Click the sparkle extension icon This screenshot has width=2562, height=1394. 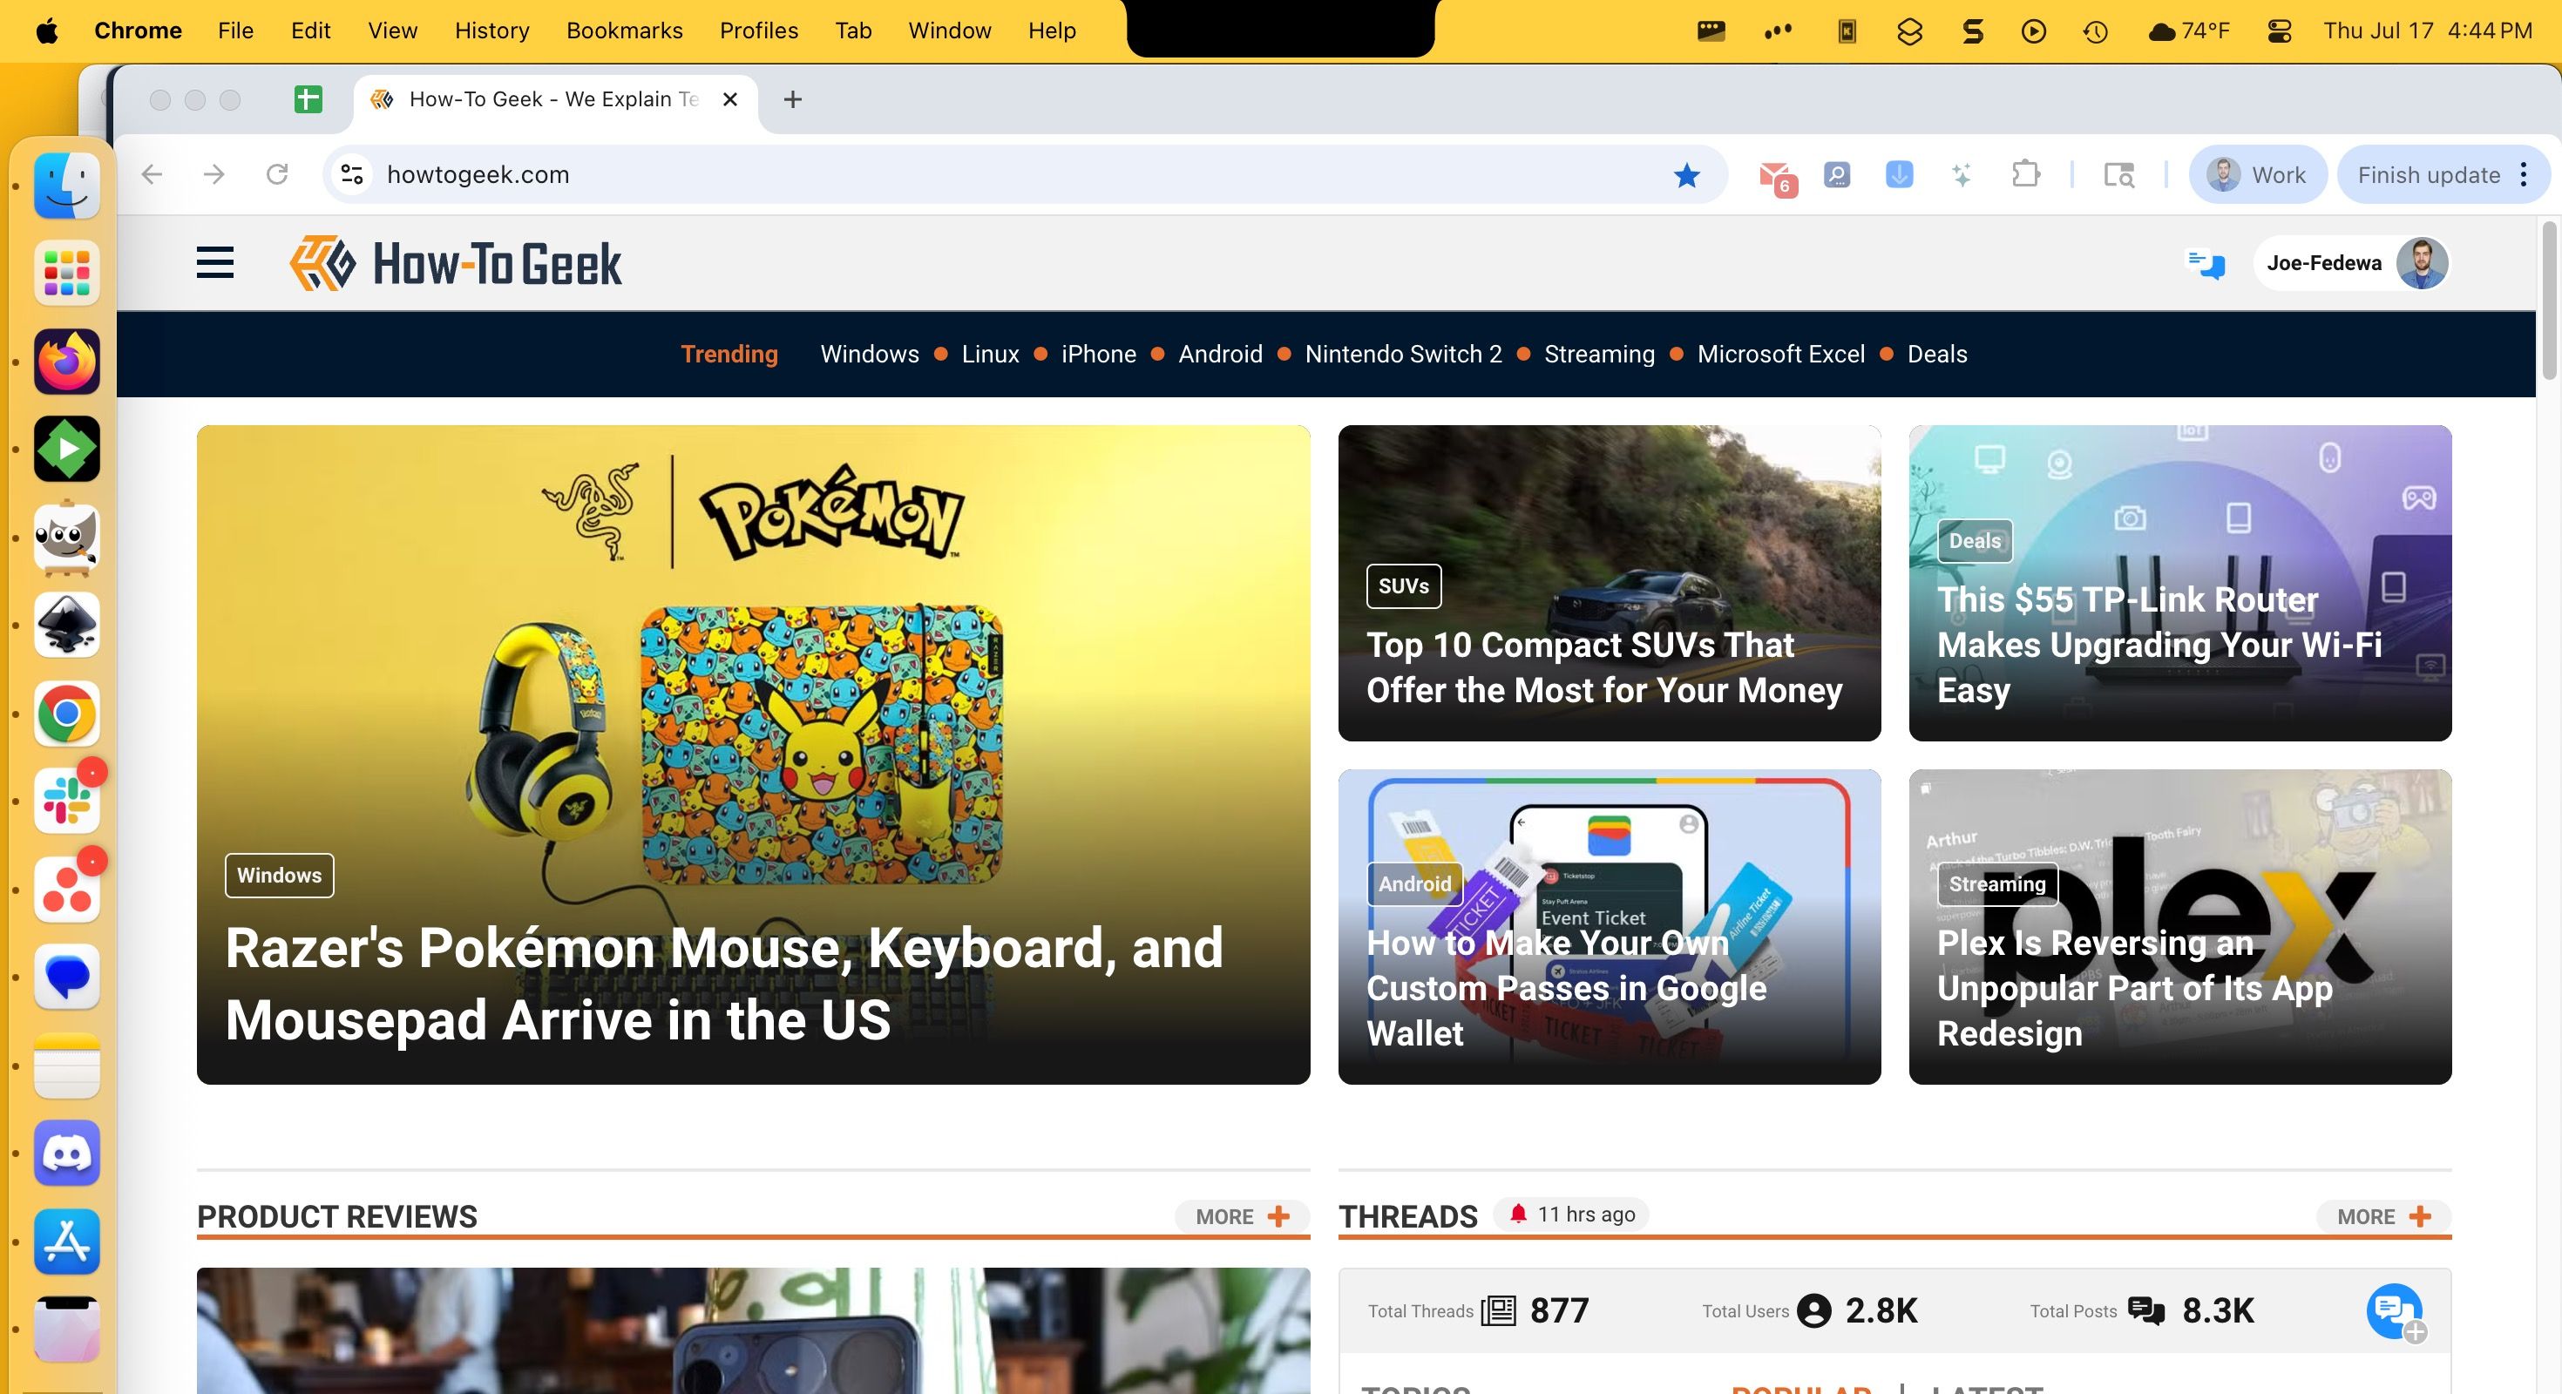(x=1962, y=175)
